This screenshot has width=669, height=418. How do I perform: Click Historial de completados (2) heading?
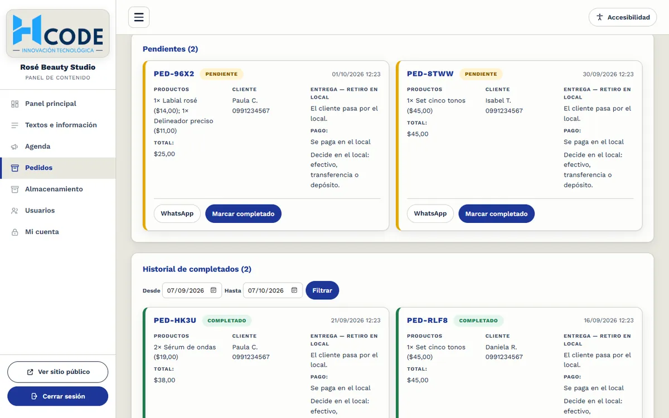point(197,269)
